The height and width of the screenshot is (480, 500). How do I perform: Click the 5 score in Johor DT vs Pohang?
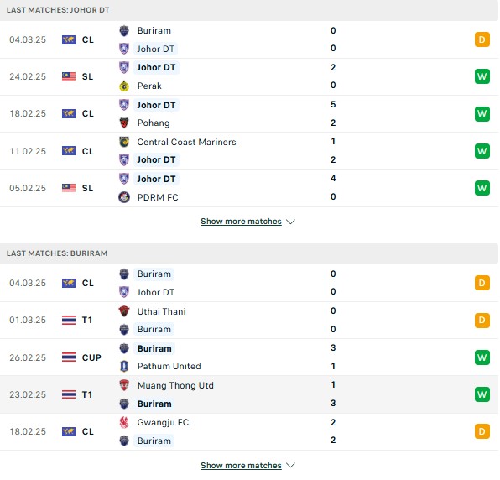(333, 104)
